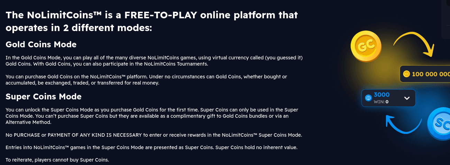Click the WIN: 0 label
Viewport: 450px width, 165px height.
click(x=381, y=102)
